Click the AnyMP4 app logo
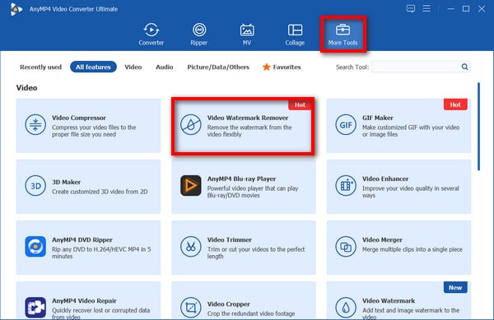The image size is (494, 320). pos(16,9)
